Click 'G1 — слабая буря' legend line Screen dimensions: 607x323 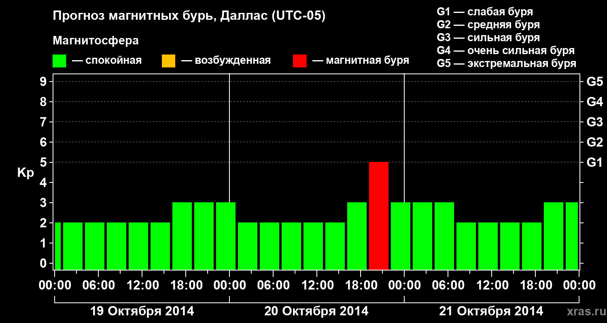pyautogui.click(x=485, y=12)
